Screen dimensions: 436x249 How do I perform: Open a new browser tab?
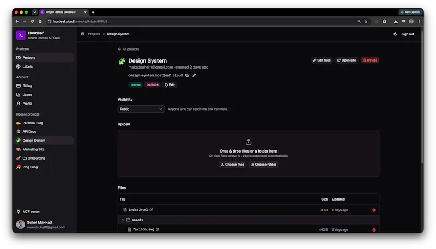(93, 12)
